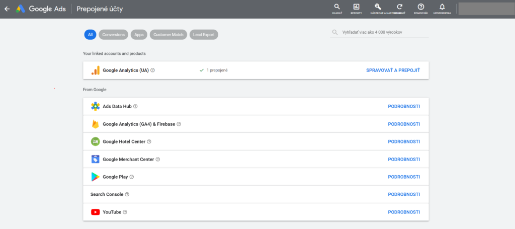Viewport: 515px width, 229px height.
Task: Click the Google Analytics (UA) bar chart icon
Action: tap(95, 70)
